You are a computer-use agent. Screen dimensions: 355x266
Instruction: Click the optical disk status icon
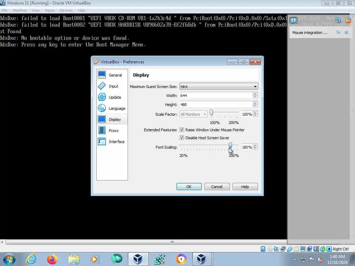pos(270,249)
